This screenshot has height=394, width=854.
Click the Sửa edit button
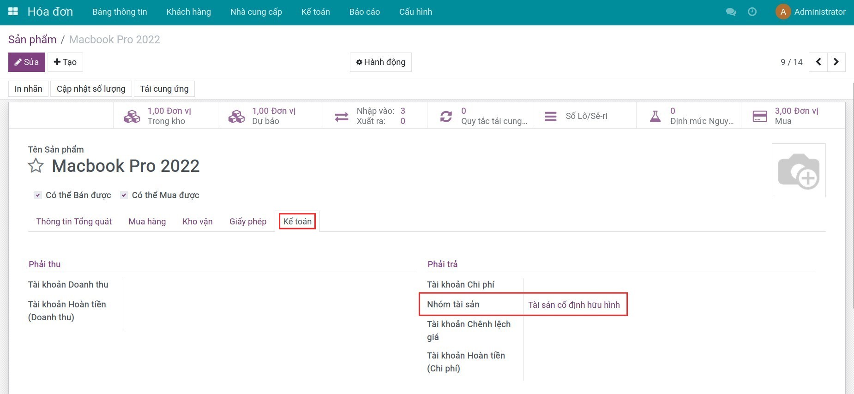(26, 62)
